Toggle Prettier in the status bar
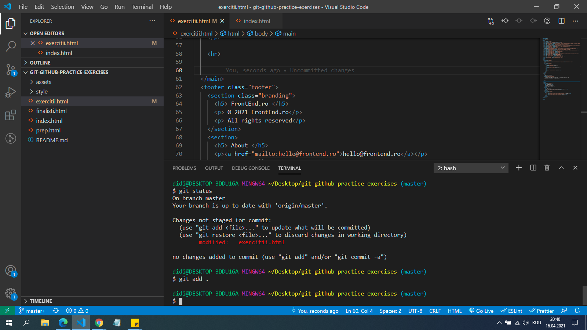This screenshot has height=330, width=587. point(542,311)
